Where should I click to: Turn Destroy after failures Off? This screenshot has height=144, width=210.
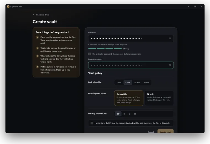(x=118, y=114)
